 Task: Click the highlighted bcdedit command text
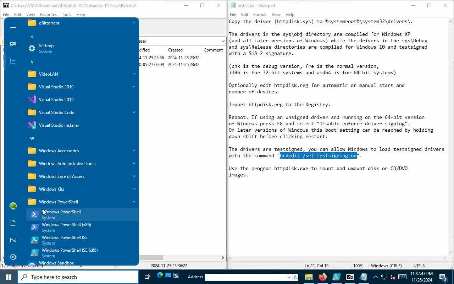(318, 155)
